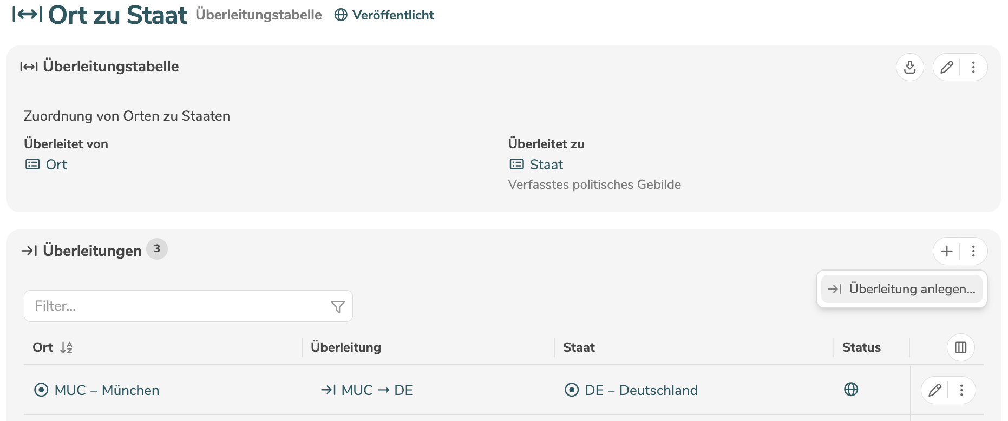Open the kebab menu in the Überleitungstabelle header
This screenshot has width=1008, height=421.
(973, 67)
